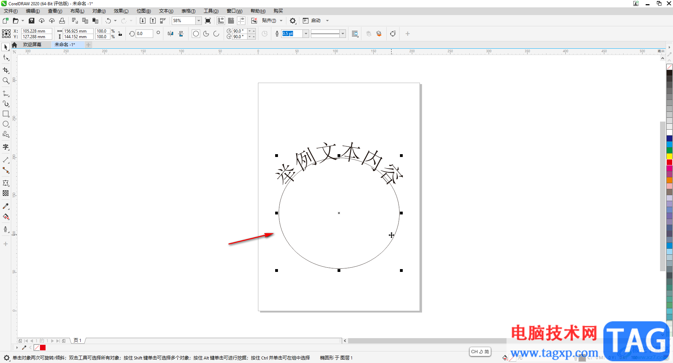Mirror the object vertically

click(x=181, y=34)
